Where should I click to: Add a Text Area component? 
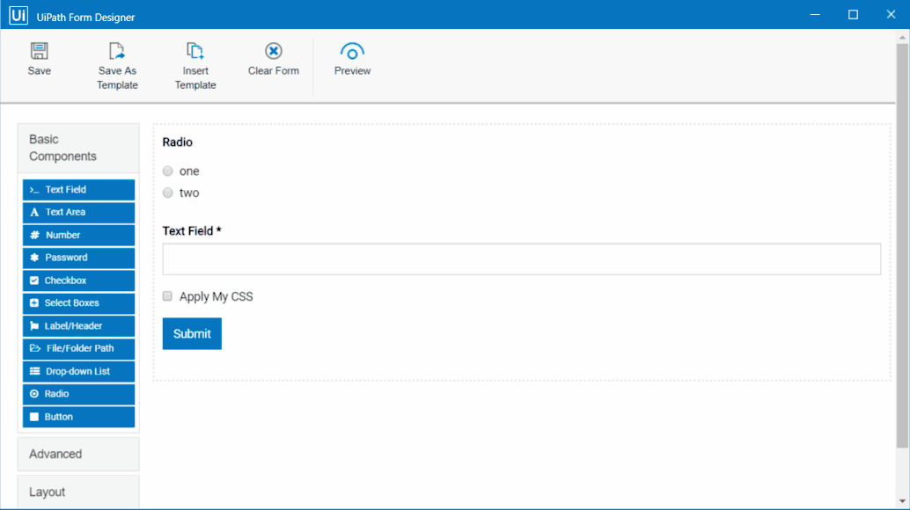(78, 212)
